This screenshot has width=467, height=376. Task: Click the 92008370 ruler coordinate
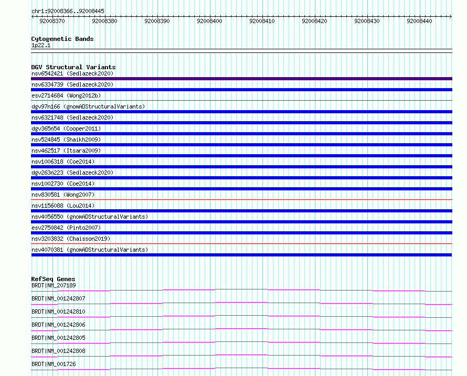(x=52, y=21)
